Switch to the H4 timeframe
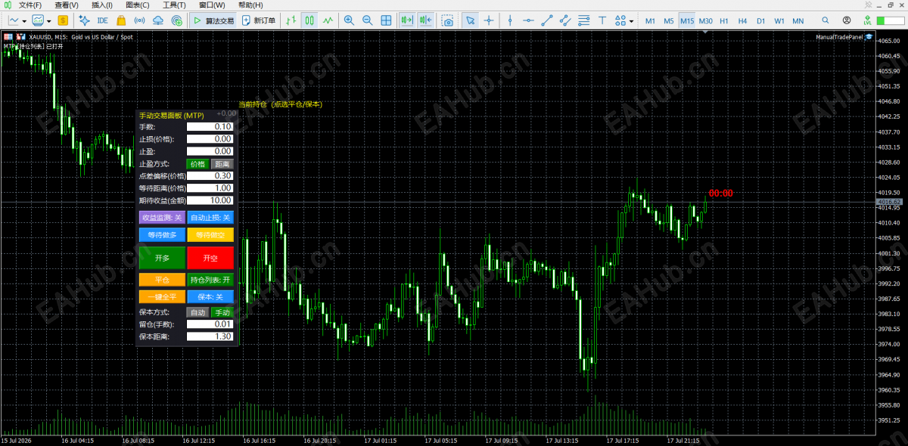The height and width of the screenshot is (446, 908). [x=742, y=21]
